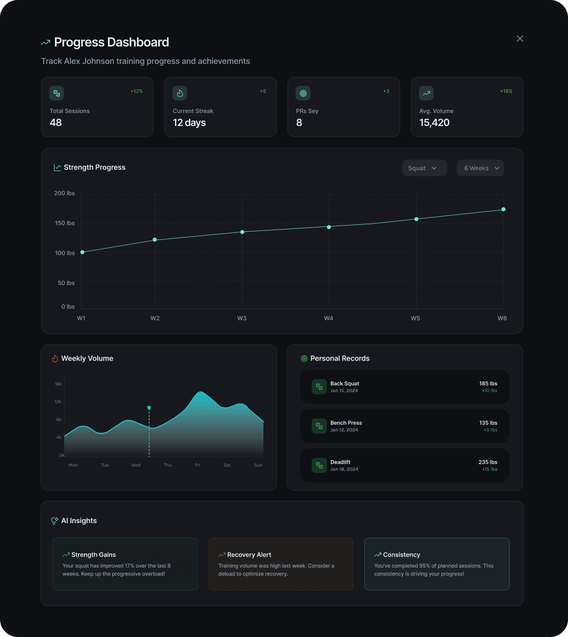
Task: Click the 200 lbs axis label
Action: [64, 193]
